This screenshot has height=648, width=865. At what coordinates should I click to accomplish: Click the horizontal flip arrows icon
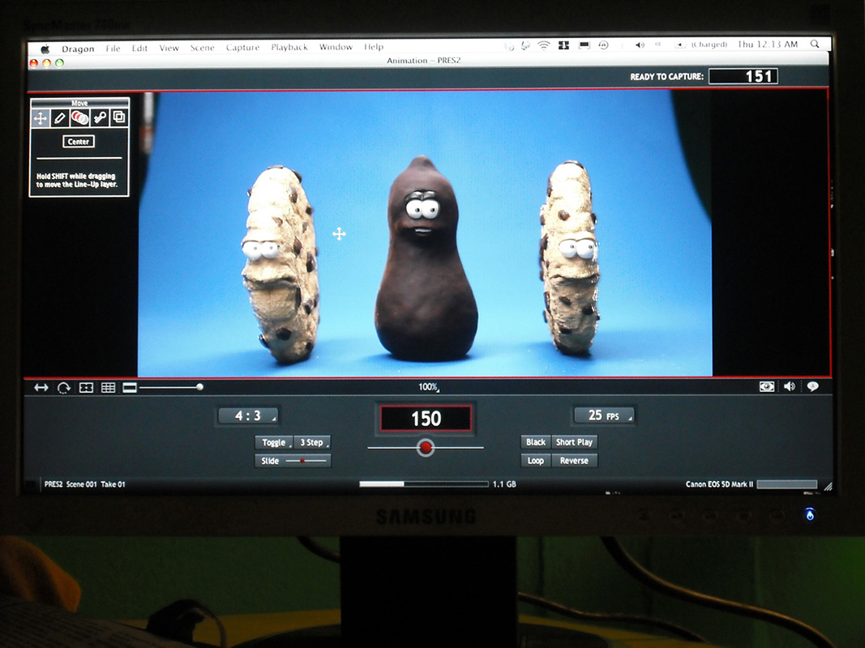click(x=41, y=388)
